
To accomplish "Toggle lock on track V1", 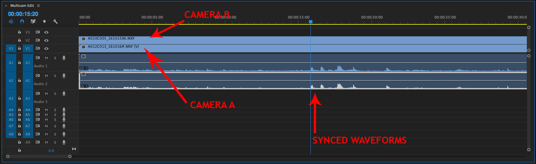I will [x=20, y=48].
